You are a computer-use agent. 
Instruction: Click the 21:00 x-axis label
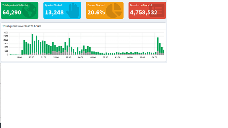coord(44,58)
